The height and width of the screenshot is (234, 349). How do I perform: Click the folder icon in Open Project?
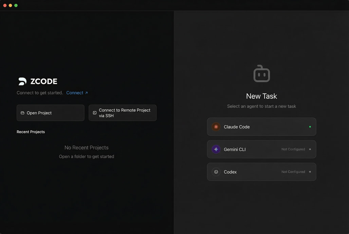coord(22,113)
